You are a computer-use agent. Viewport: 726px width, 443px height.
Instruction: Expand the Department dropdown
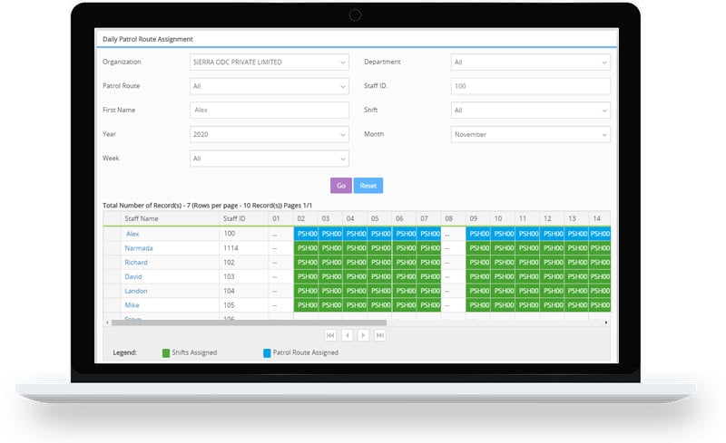[x=530, y=63]
